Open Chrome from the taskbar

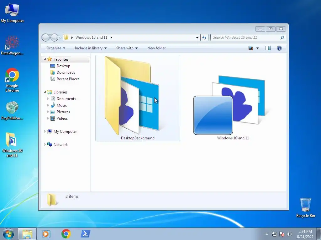(x=66, y=234)
